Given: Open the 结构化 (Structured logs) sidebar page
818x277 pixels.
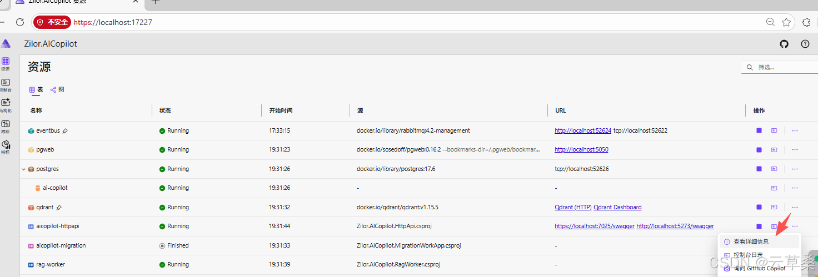Looking at the screenshot, I should pyautogui.click(x=6, y=105).
